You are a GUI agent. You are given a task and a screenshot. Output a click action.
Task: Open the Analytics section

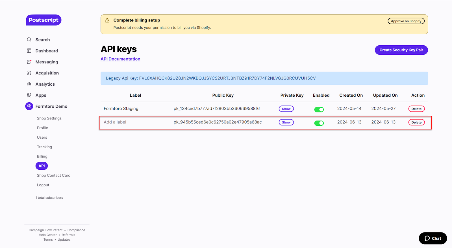point(45,84)
